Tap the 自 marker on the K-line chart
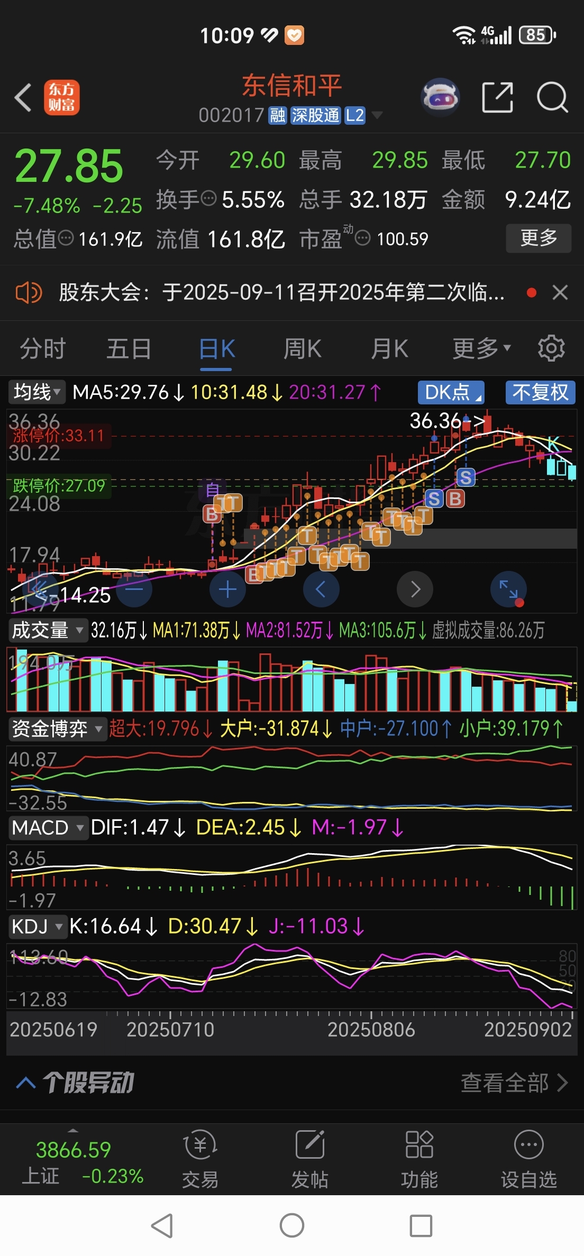Image resolution: width=584 pixels, height=1256 pixels. 213,490
